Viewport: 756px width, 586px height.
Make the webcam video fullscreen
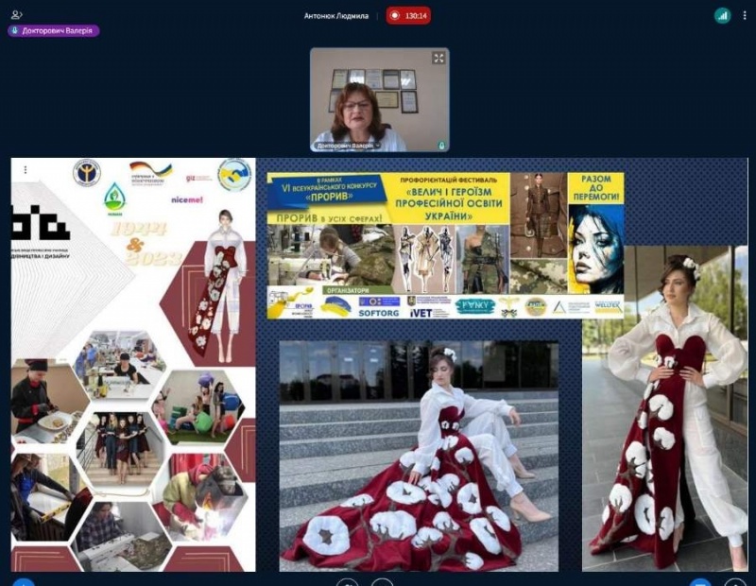coord(438,58)
